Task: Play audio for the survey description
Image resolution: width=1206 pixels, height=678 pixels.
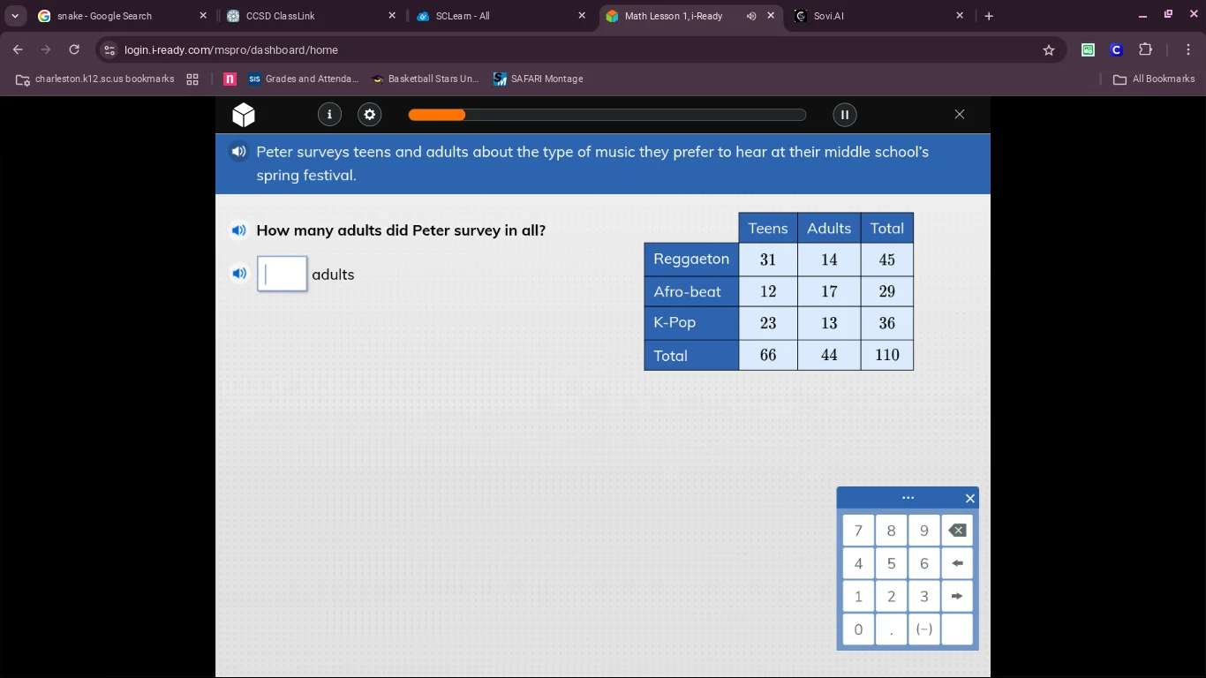Action: pos(238,152)
